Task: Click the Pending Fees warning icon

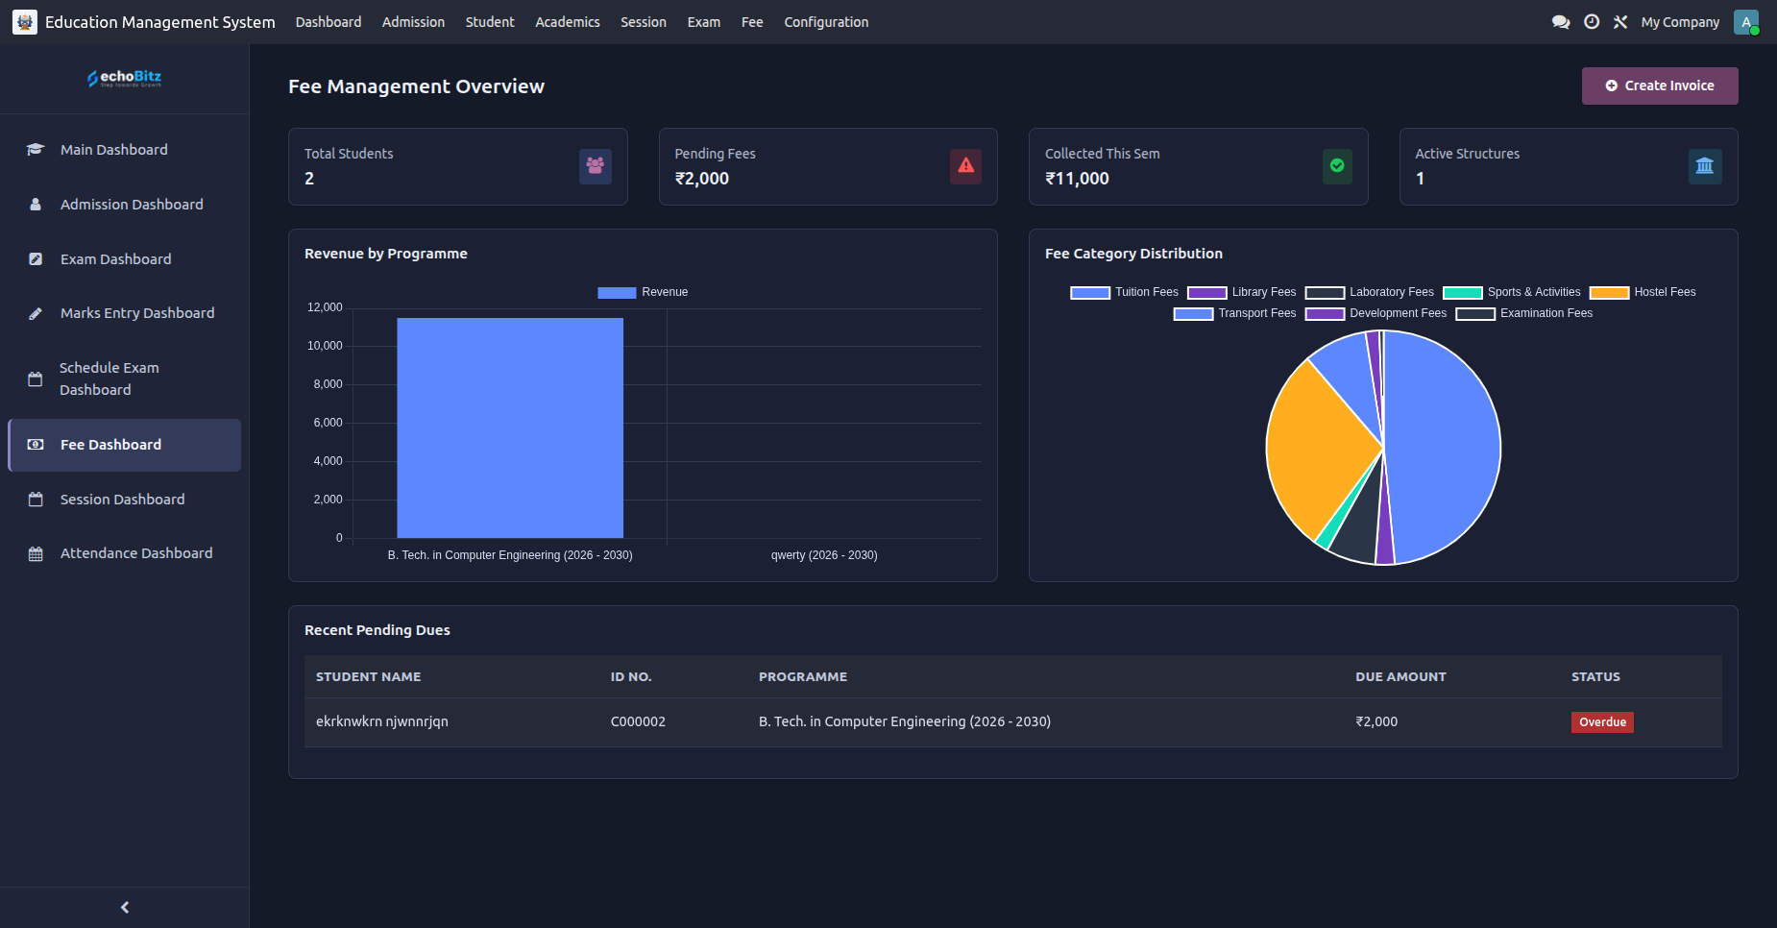Action: tap(965, 166)
